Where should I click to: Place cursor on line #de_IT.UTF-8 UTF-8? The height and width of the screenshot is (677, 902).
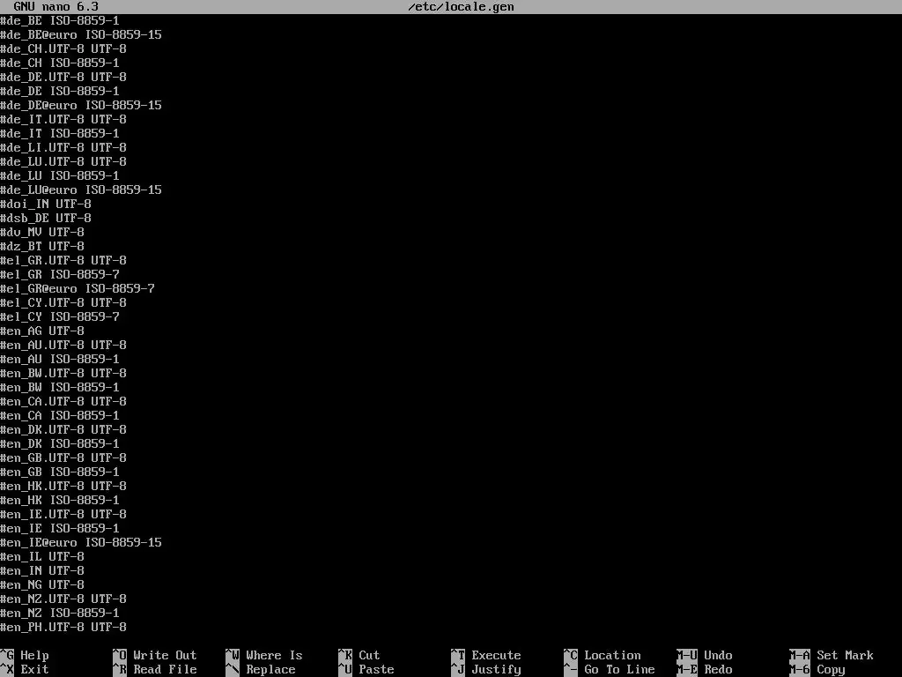tap(63, 119)
